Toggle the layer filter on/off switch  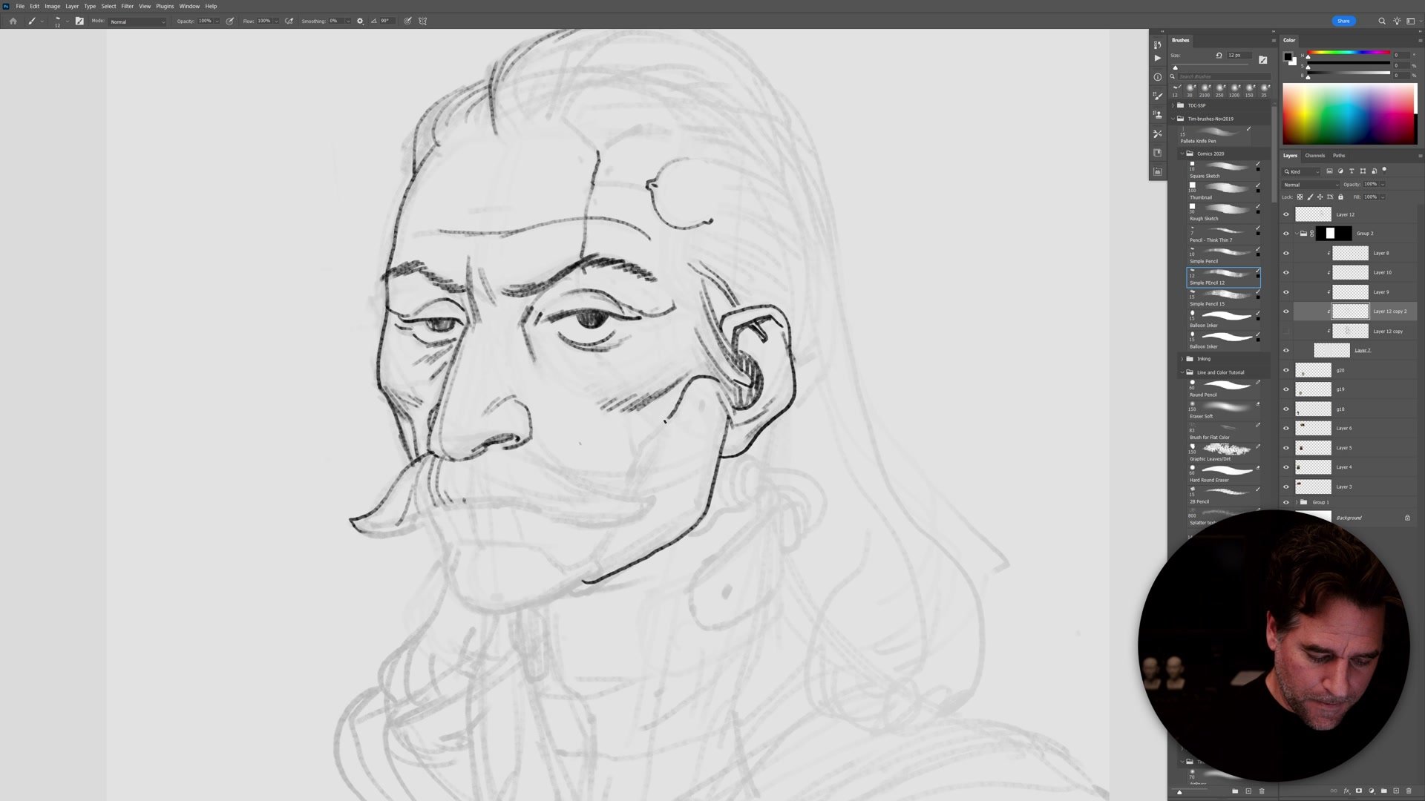(x=1384, y=170)
